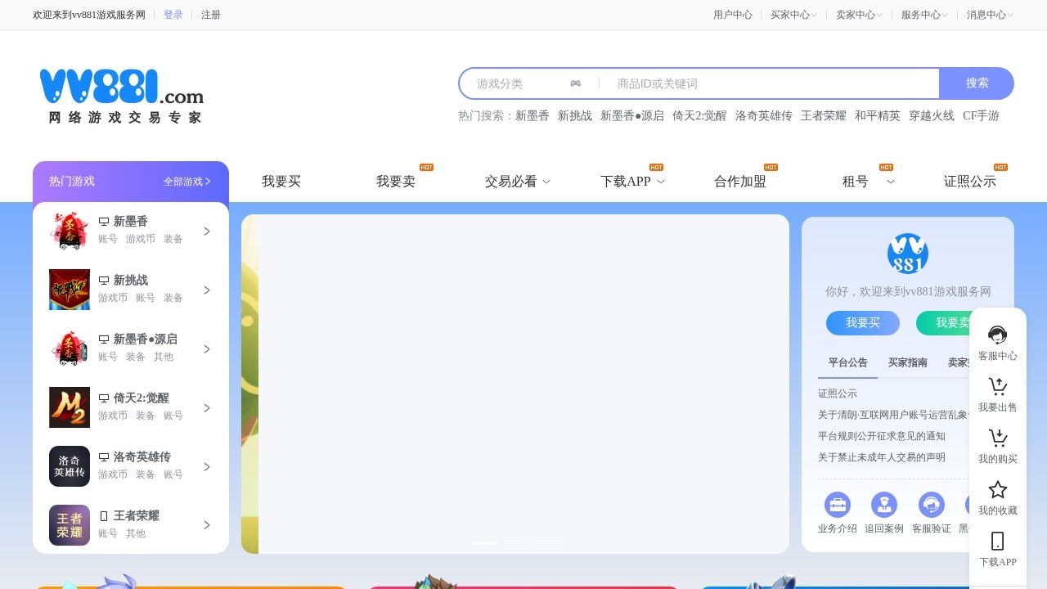1047x589 pixels.
Task: Open 合作加盟 nav item
Action: 740,182
